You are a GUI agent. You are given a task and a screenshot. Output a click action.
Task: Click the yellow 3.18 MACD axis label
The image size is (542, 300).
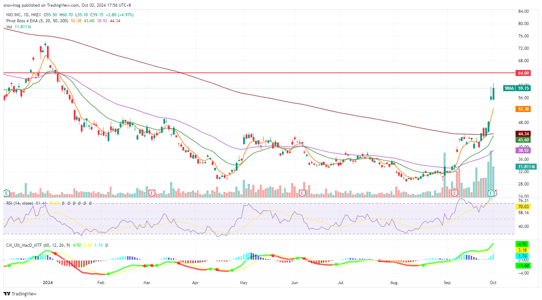[523, 250]
